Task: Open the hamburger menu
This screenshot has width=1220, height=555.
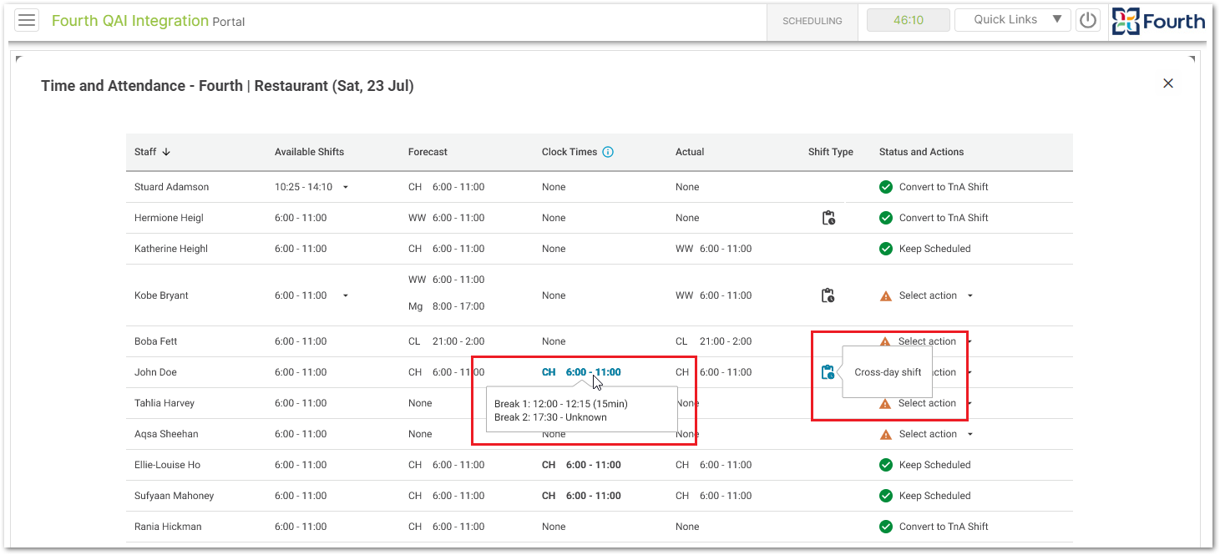Action: 27,20
